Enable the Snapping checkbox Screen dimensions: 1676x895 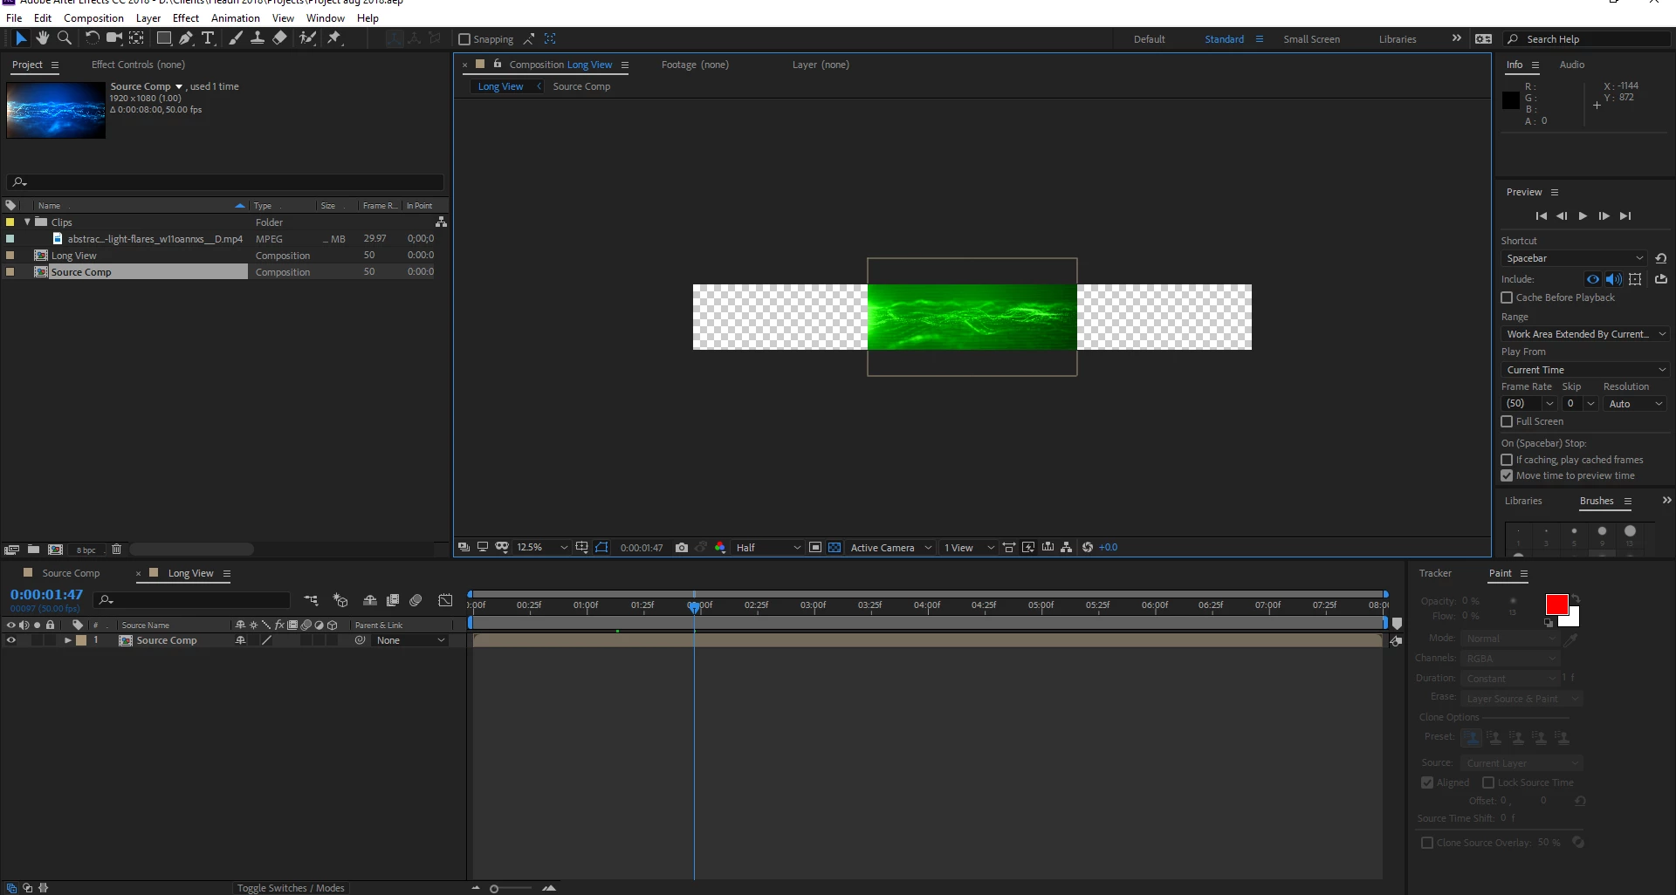coord(464,39)
